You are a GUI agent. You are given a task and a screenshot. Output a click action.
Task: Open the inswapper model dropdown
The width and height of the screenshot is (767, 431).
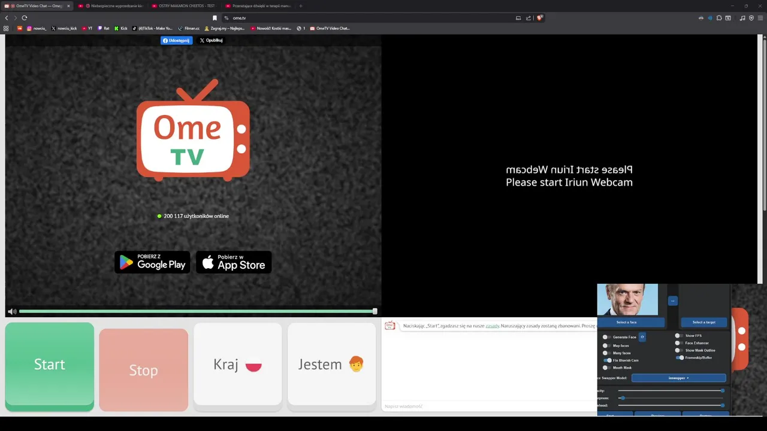click(x=678, y=378)
